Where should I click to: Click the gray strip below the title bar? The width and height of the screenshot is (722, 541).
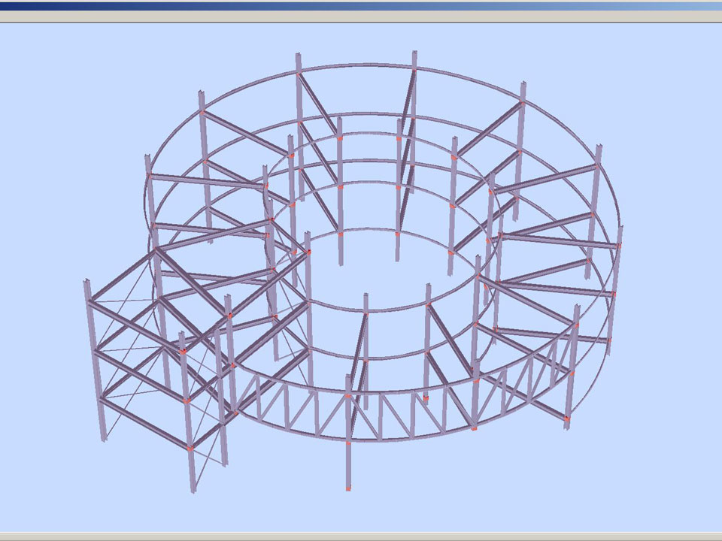click(x=361, y=16)
